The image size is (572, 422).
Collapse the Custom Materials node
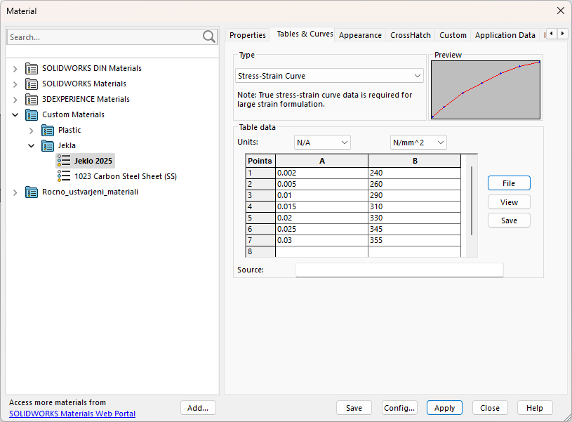coord(15,114)
